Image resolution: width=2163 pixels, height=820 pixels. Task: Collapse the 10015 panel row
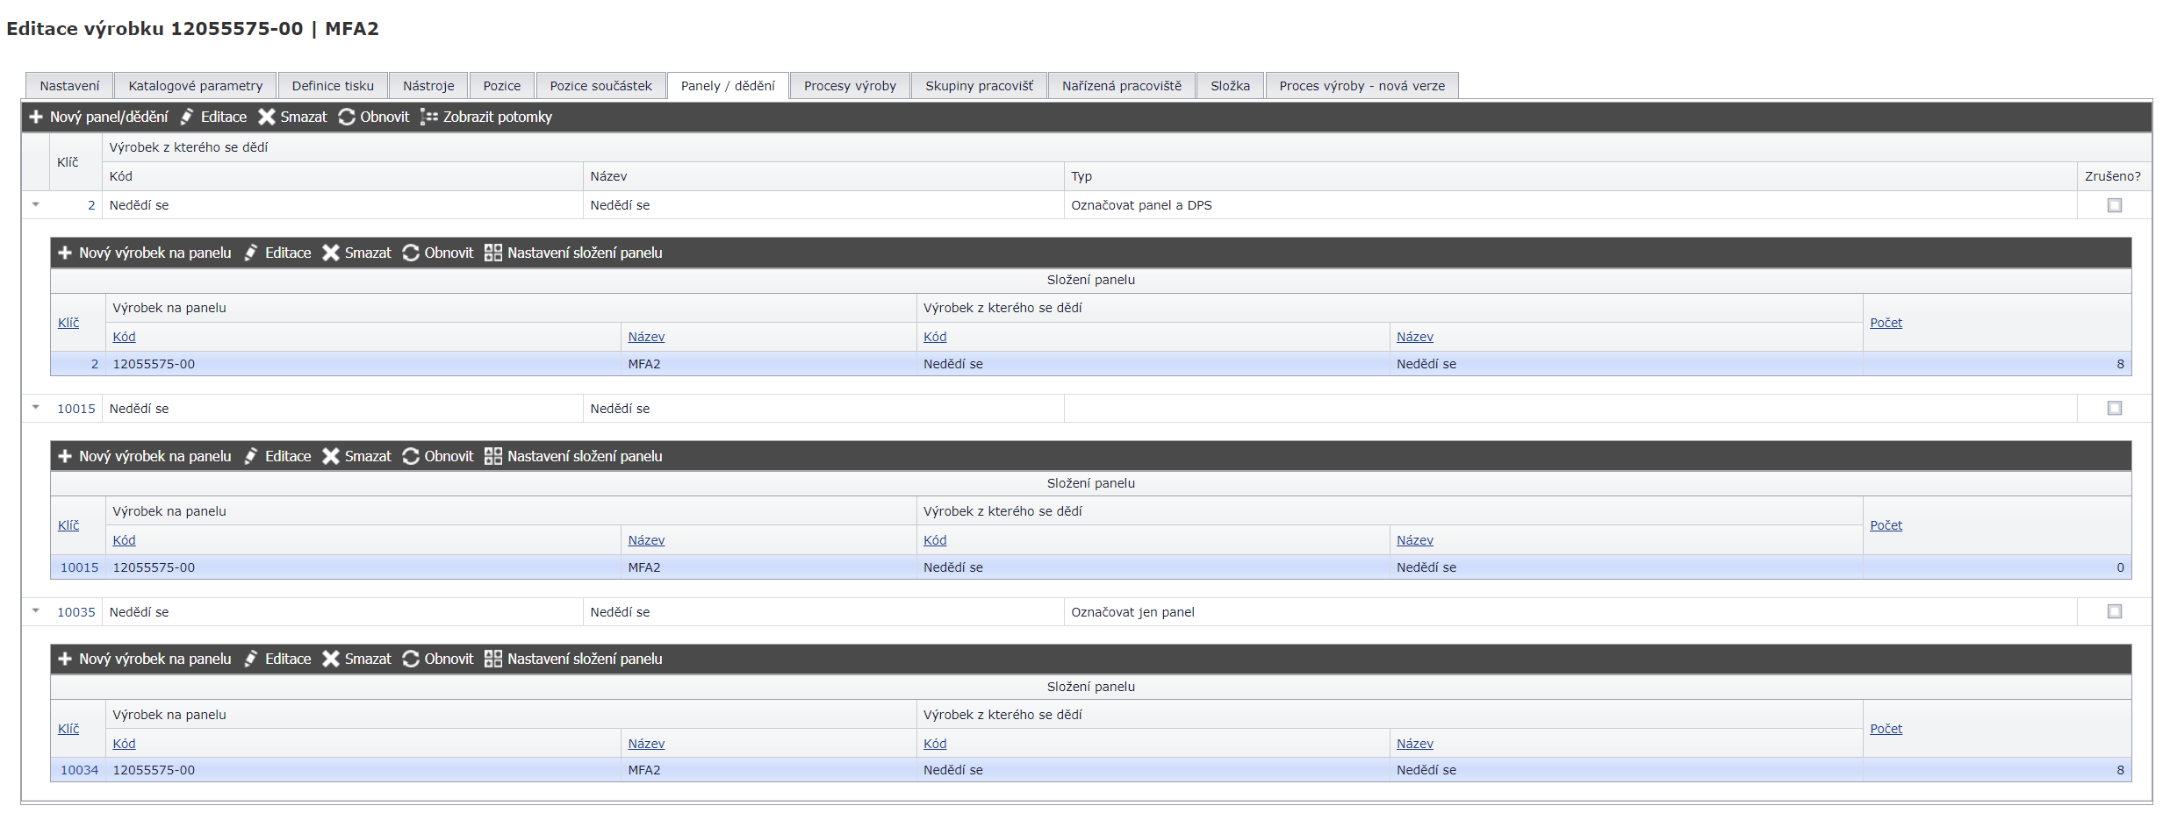[36, 408]
